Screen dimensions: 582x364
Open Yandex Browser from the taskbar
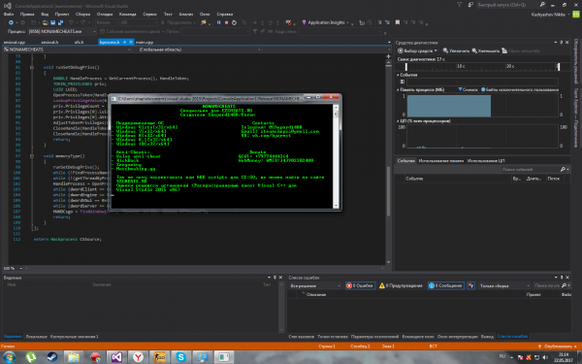click(x=138, y=357)
